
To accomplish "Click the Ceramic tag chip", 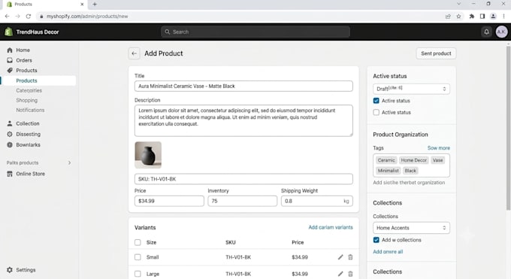I will pyautogui.click(x=386, y=160).
